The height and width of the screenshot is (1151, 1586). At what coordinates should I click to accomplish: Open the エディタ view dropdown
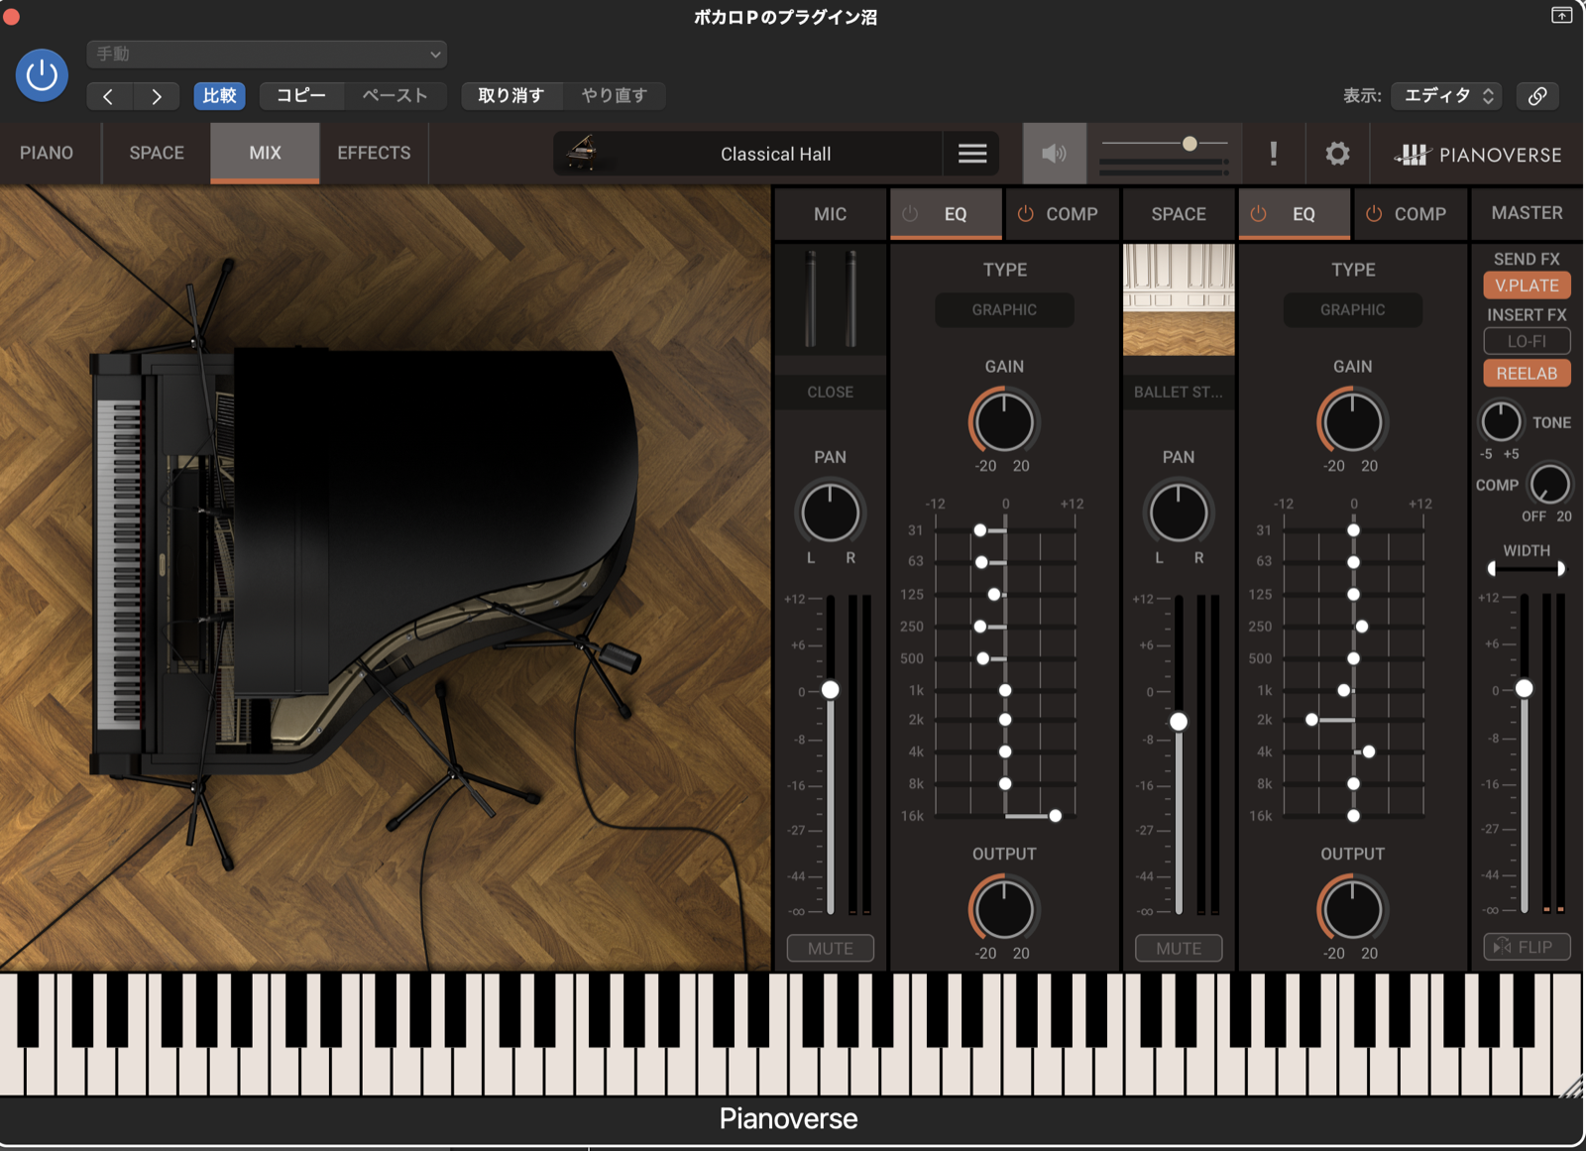[x=1447, y=96]
